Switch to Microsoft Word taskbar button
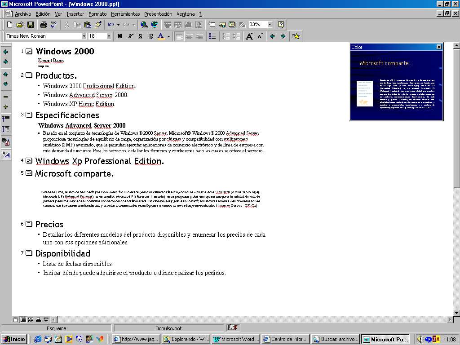The image size is (460, 345). tap(235, 339)
